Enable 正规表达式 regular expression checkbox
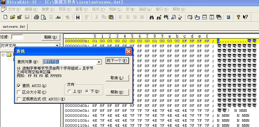Screen dimensions: 259x127 [19, 99]
